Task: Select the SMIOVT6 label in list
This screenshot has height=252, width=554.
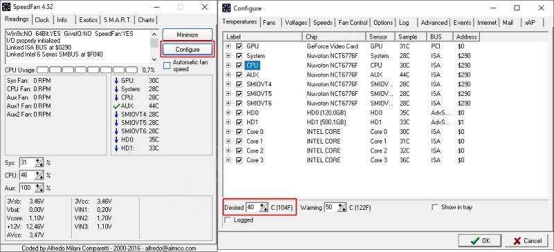Action: (259, 104)
